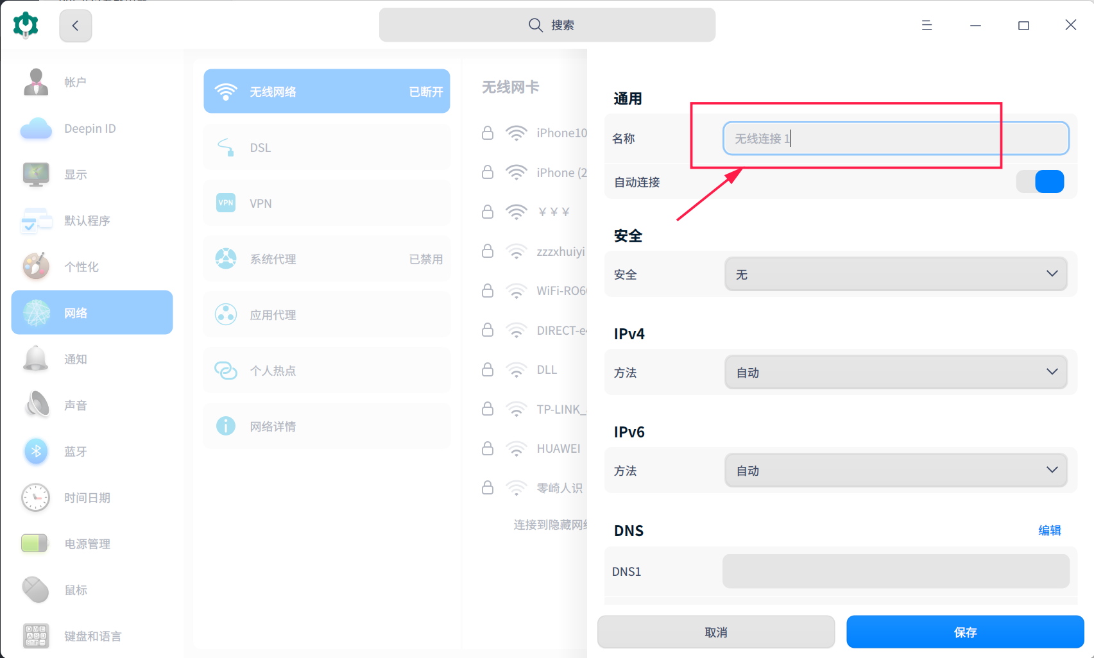The width and height of the screenshot is (1094, 658).
Task: Open the 应用代理 icon
Action: 226,315
